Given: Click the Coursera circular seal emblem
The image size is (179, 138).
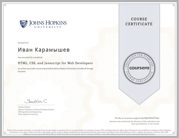Looking at the screenshot, I should point(139,68).
